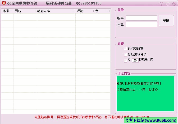Select the 网名 column header

click(24, 11)
